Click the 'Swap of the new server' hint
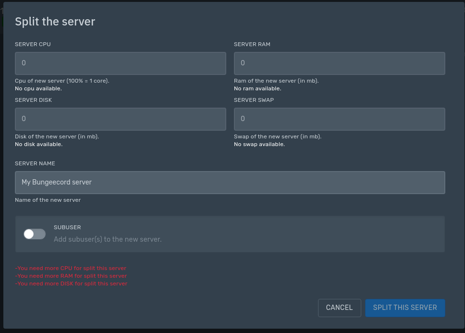The height and width of the screenshot is (333, 465). pyautogui.click(x=278, y=136)
